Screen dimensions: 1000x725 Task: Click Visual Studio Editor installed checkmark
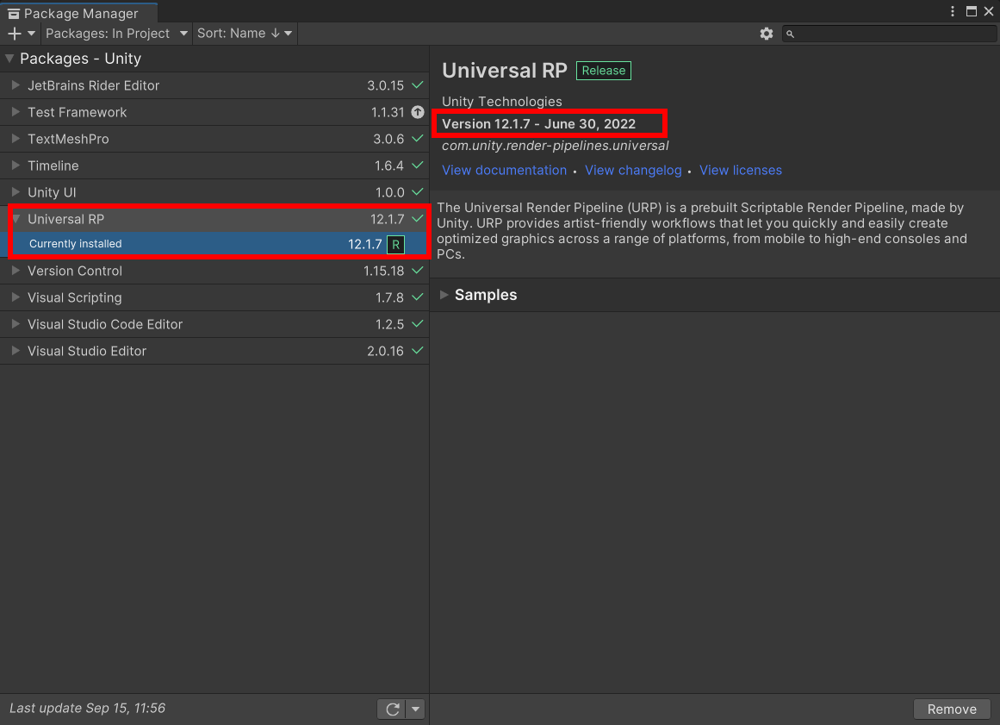pos(418,350)
